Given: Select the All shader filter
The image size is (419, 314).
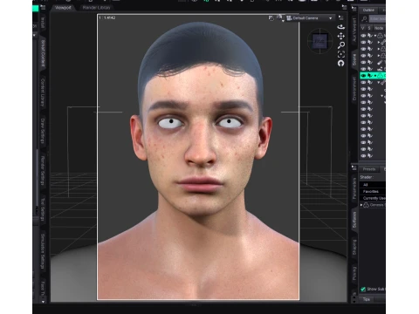Looking at the screenshot, I should point(373,185).
